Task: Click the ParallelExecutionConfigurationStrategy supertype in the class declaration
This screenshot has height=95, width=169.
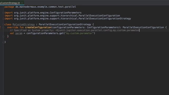Action: pyautogui.click(x=65, y=25)
